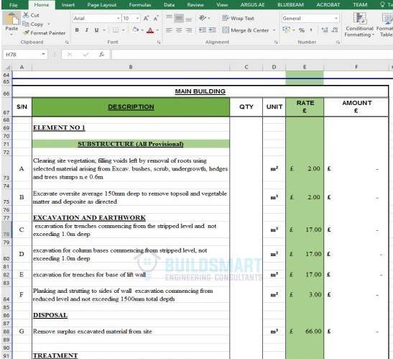Apply Accounting Number Format
Image resolution: width=393 pixels, height=359 pixels.
(286, 30)
